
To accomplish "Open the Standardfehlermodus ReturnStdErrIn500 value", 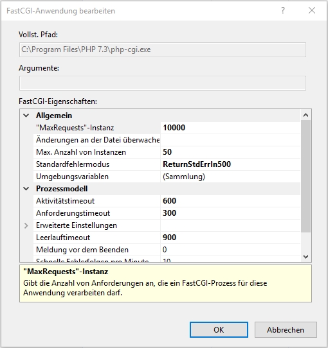I will (x=230, y=164).
